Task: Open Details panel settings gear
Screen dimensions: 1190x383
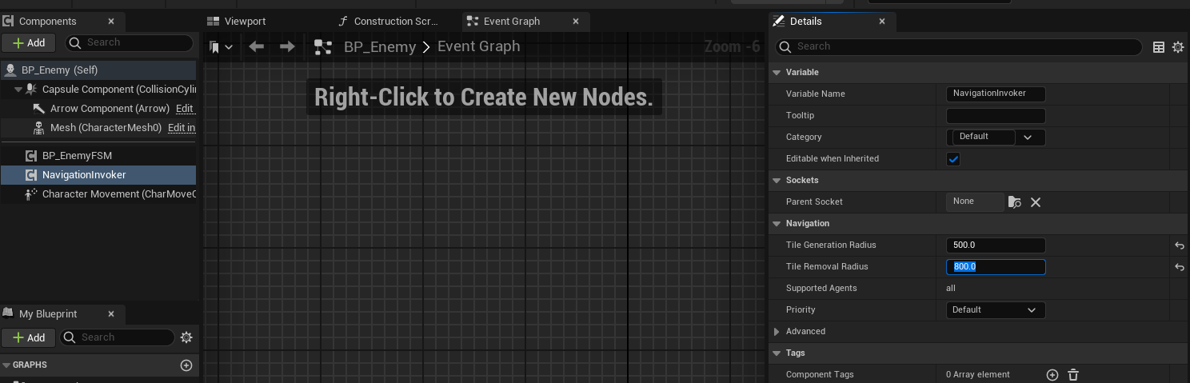Action: click(x=1178, y=47)
